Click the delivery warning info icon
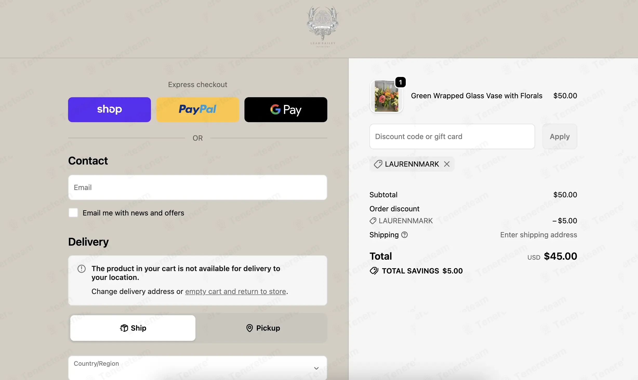The image size is (638, 380). coord(82,268)
